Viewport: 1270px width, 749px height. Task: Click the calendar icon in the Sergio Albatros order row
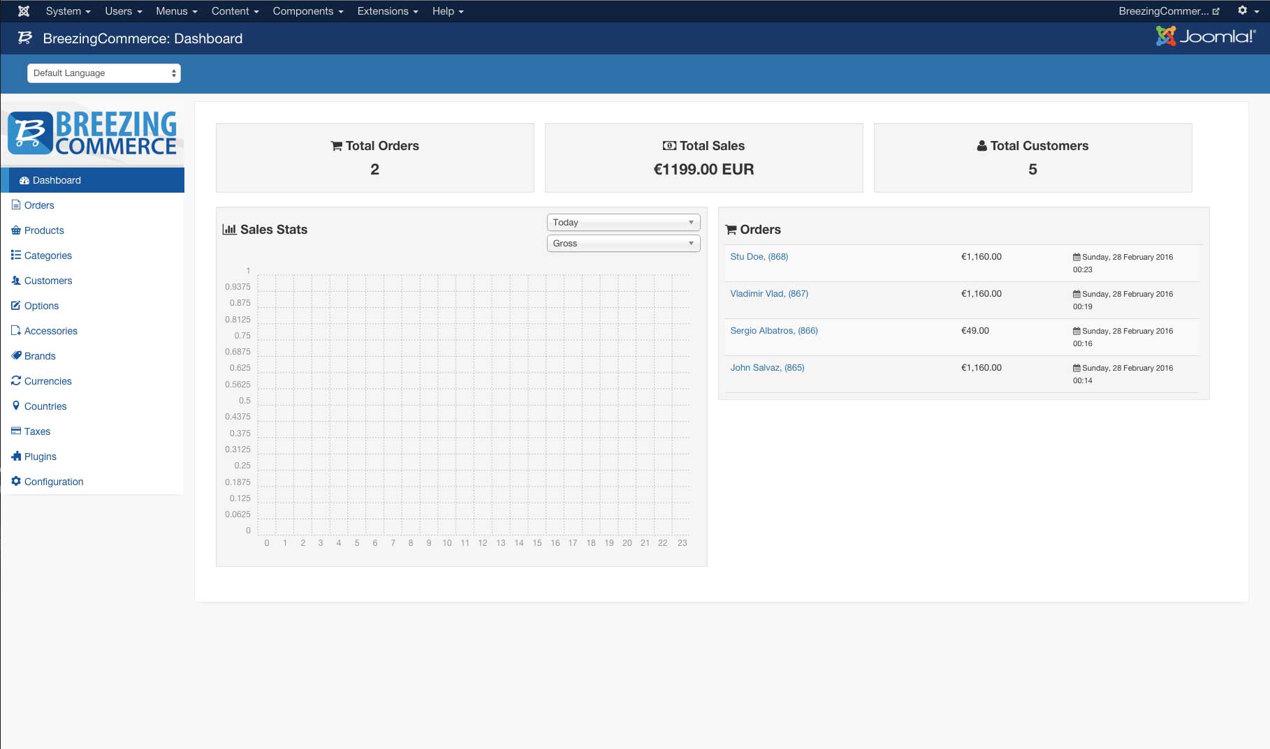click(1076, 331)
